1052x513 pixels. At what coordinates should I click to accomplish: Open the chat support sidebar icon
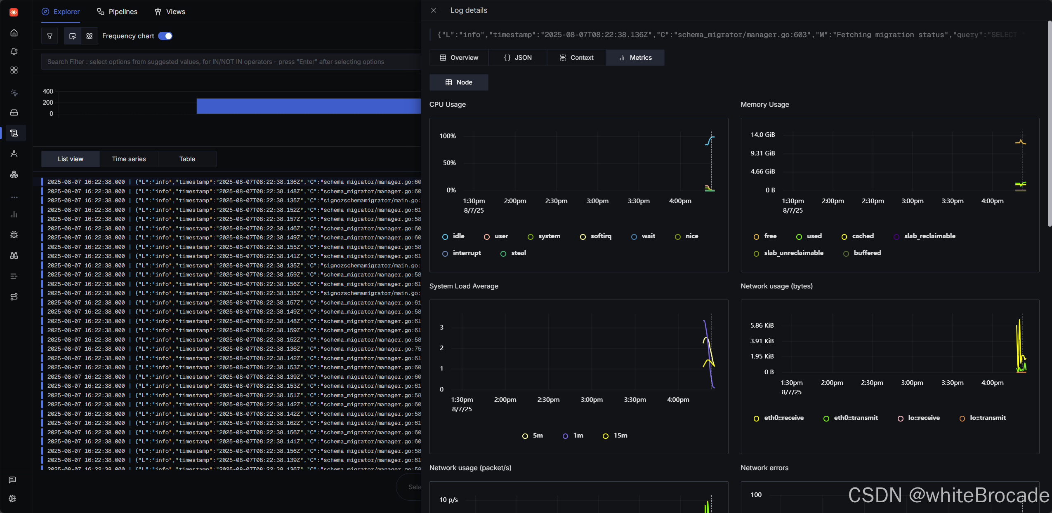pos(12,480)
